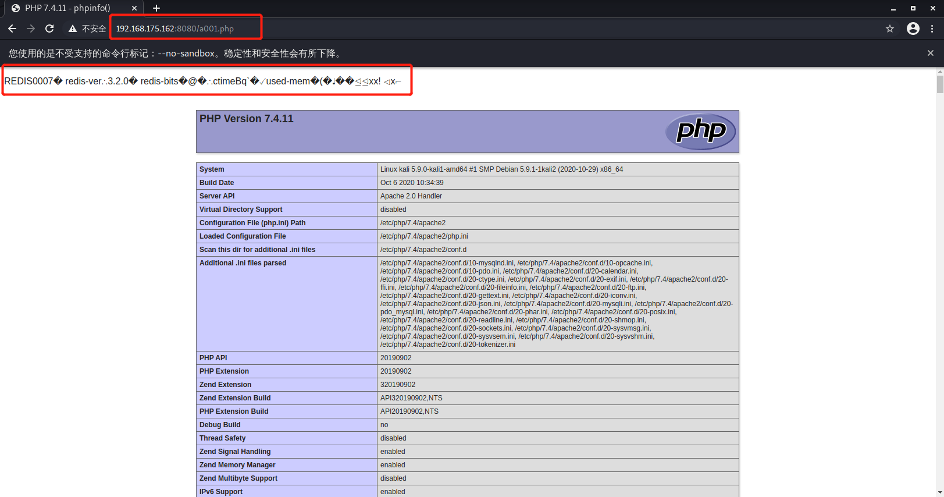
Task: Select the 320190902 Zend Extension value
Action: [x=398, y=385]
